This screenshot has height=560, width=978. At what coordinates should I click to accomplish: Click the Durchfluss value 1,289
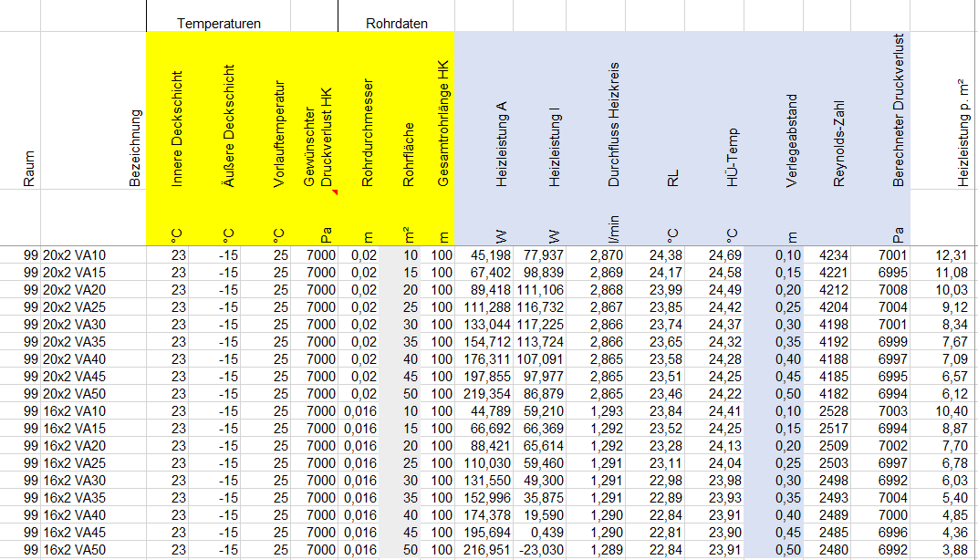pyautogui.click(x=596, y=550)
